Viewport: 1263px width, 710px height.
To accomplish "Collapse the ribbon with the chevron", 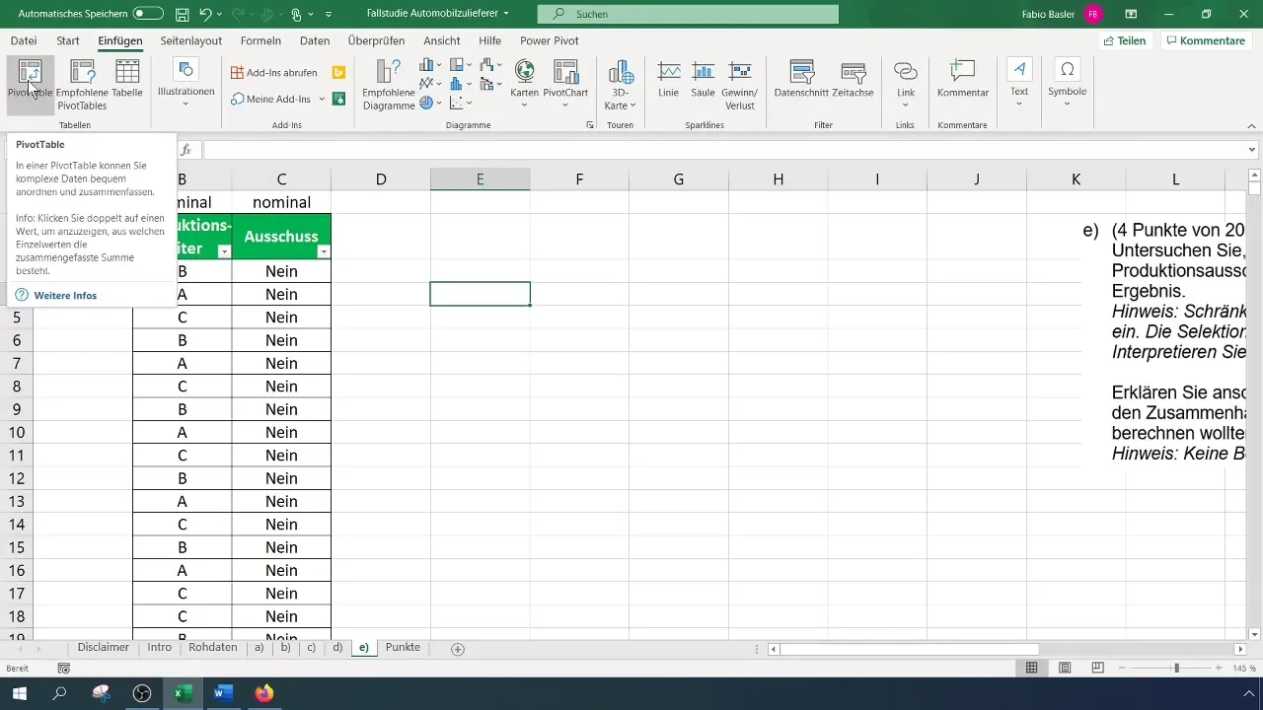I will (x=1251, y=126).
